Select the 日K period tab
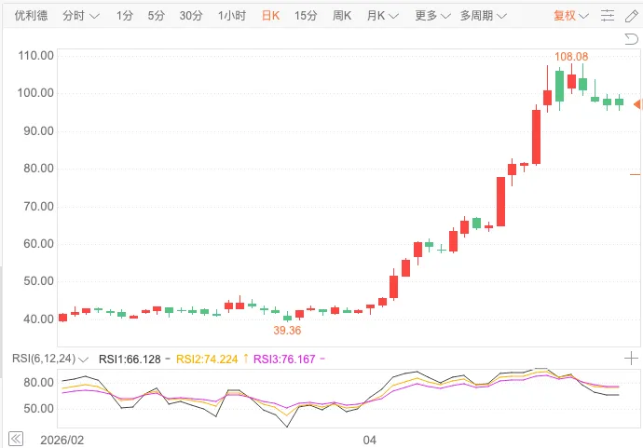This screenshot has width=643, height=448. click(x=270, y=16)
